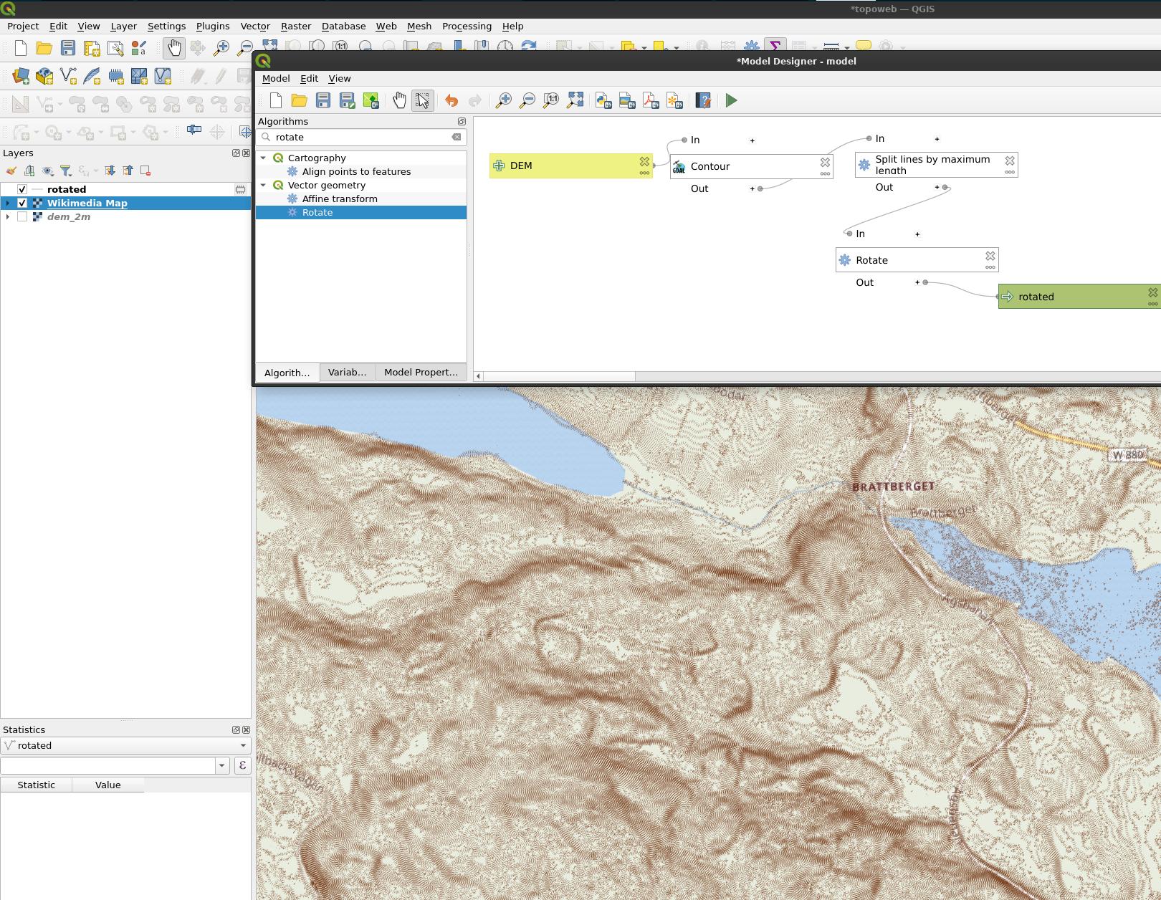Export model as image

tap(627, 101)
